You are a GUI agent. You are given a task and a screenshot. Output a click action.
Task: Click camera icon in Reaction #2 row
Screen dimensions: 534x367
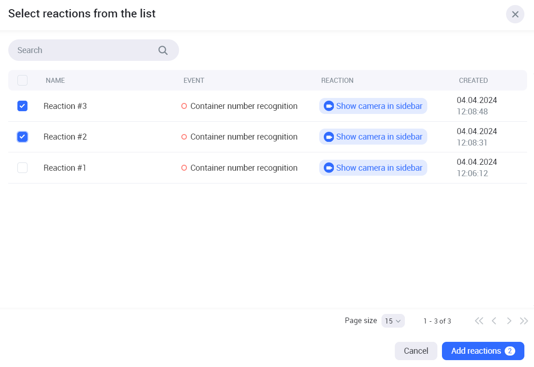click(329, 137)
